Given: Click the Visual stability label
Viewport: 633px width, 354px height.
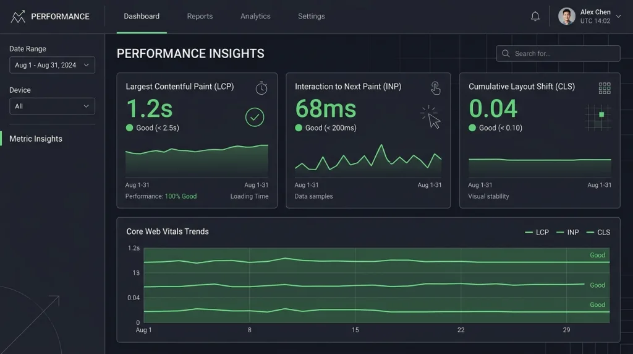Looking at the screenshot, I should click(x=488, y=196).
